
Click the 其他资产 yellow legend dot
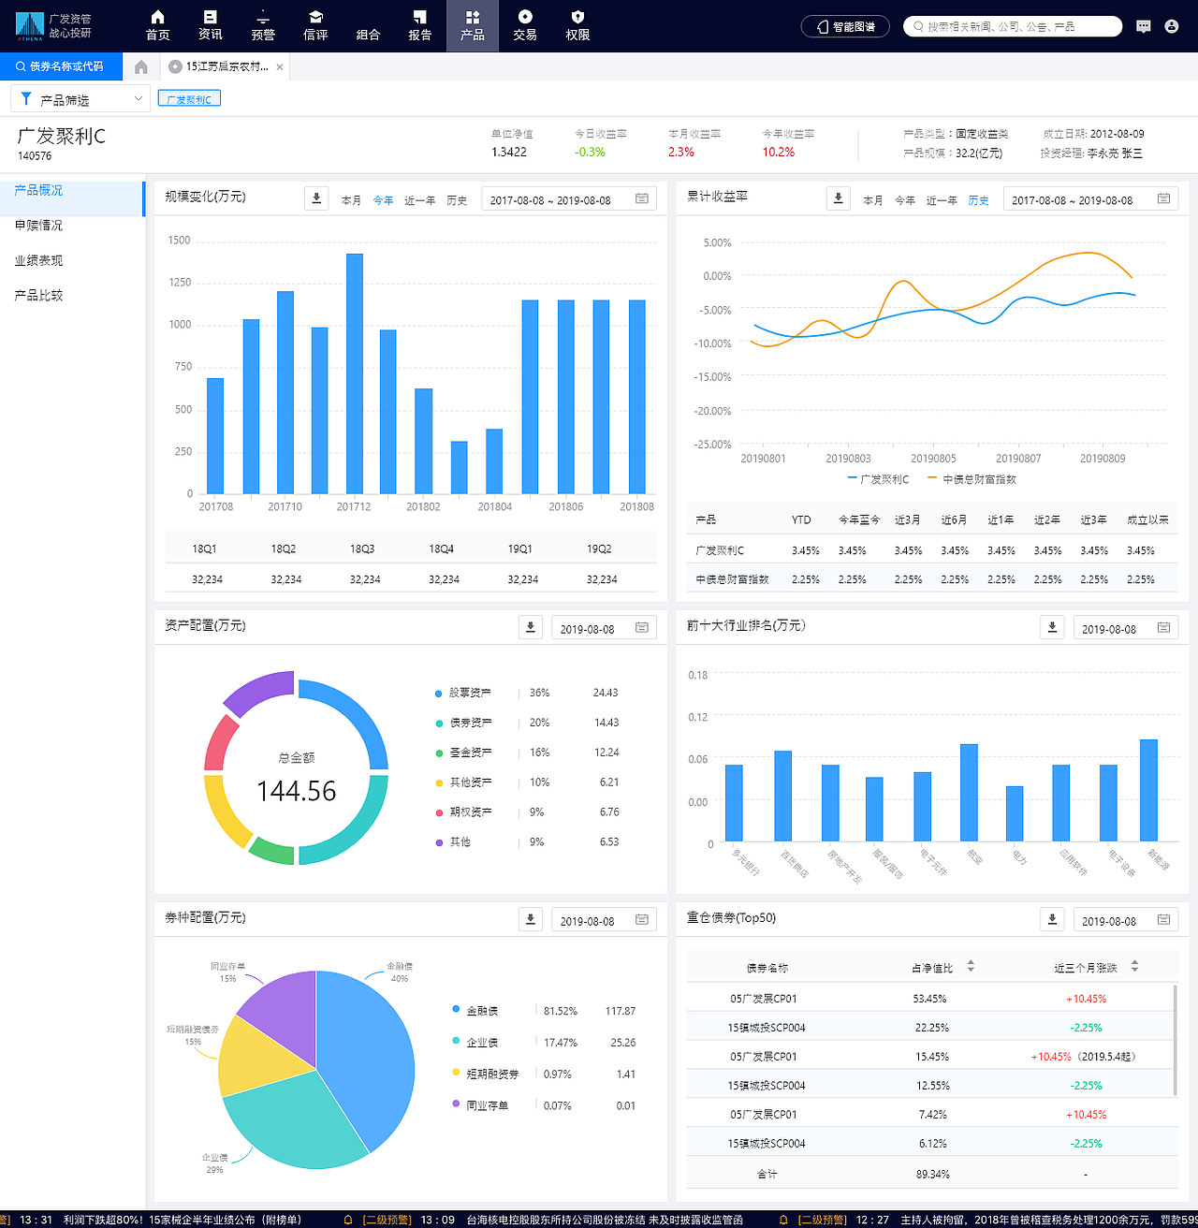(x=438, y=782)
